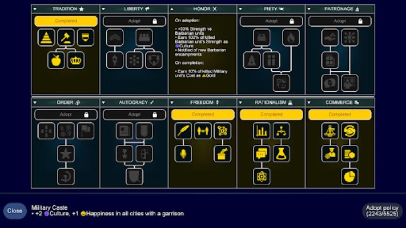
Task: Click the locked Adopt button under Liberty
Action: pos(134,21)
